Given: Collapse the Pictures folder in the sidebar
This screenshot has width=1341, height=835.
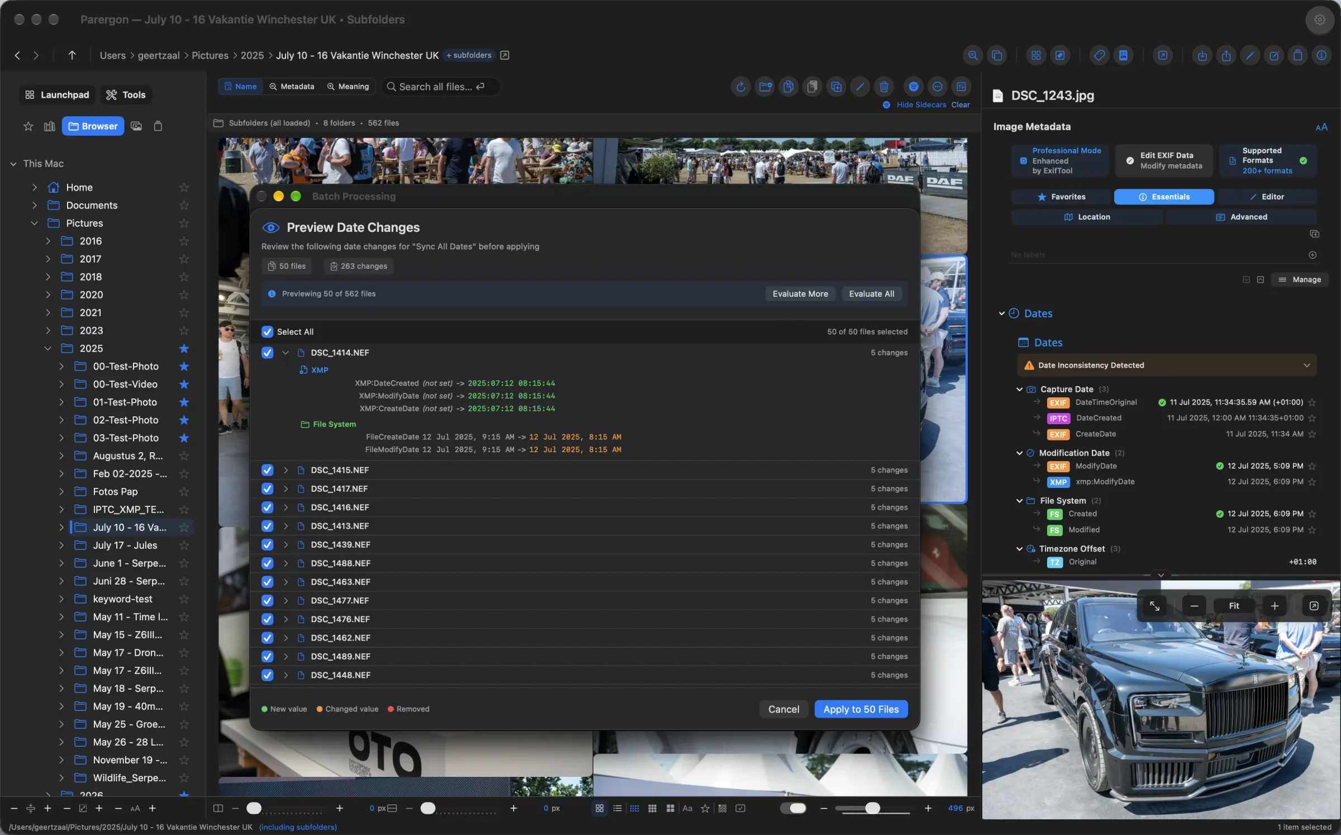Looking at the screenshot, I should point(35,223).
